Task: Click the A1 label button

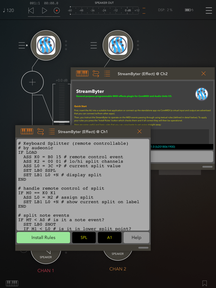Action: pos(110,238)
